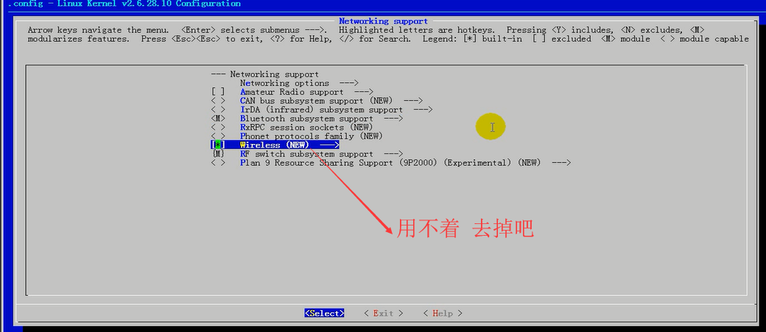Select Bluetooth subsystem support entry
The width and height of the screenshot is (766, 332).
click(306, 118)
